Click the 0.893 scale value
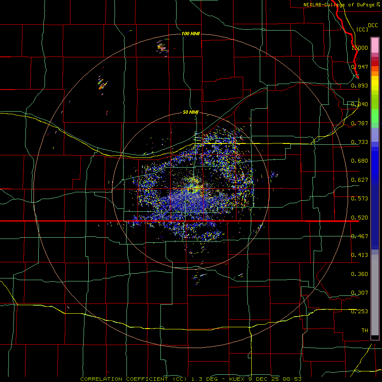The width and height of the screenshot is (382, 382). point(360,85)
